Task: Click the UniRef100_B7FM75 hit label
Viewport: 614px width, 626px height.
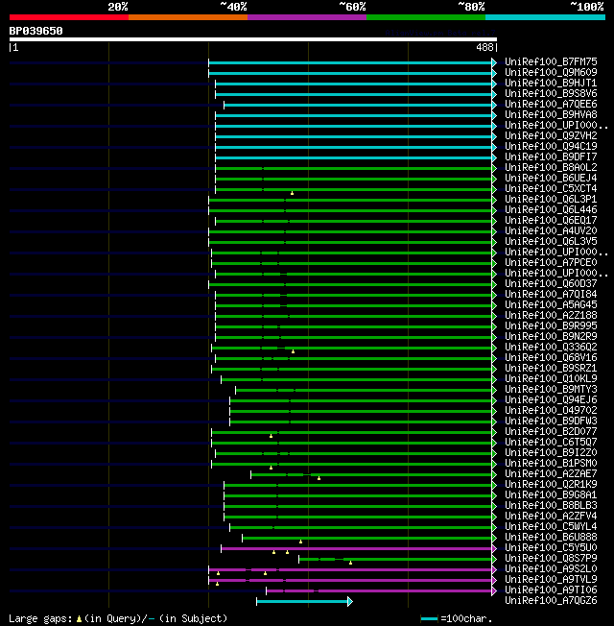Action: 551,61
